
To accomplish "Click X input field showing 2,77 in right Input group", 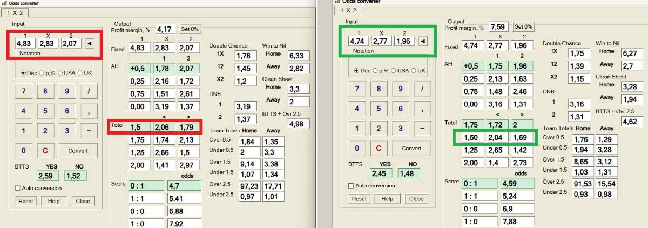I will coord(381,41).
